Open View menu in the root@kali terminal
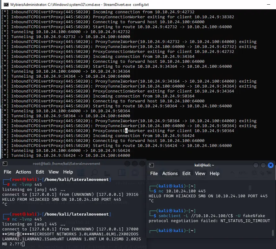The image size is (276, 249). point(54,172)
